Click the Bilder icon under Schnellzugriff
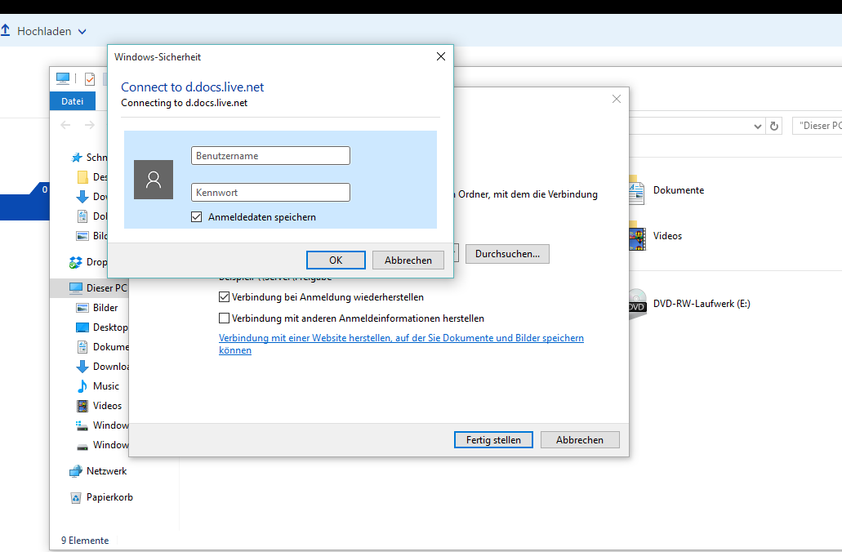Screen dimensions: 842x552 [x=82, y=236]
